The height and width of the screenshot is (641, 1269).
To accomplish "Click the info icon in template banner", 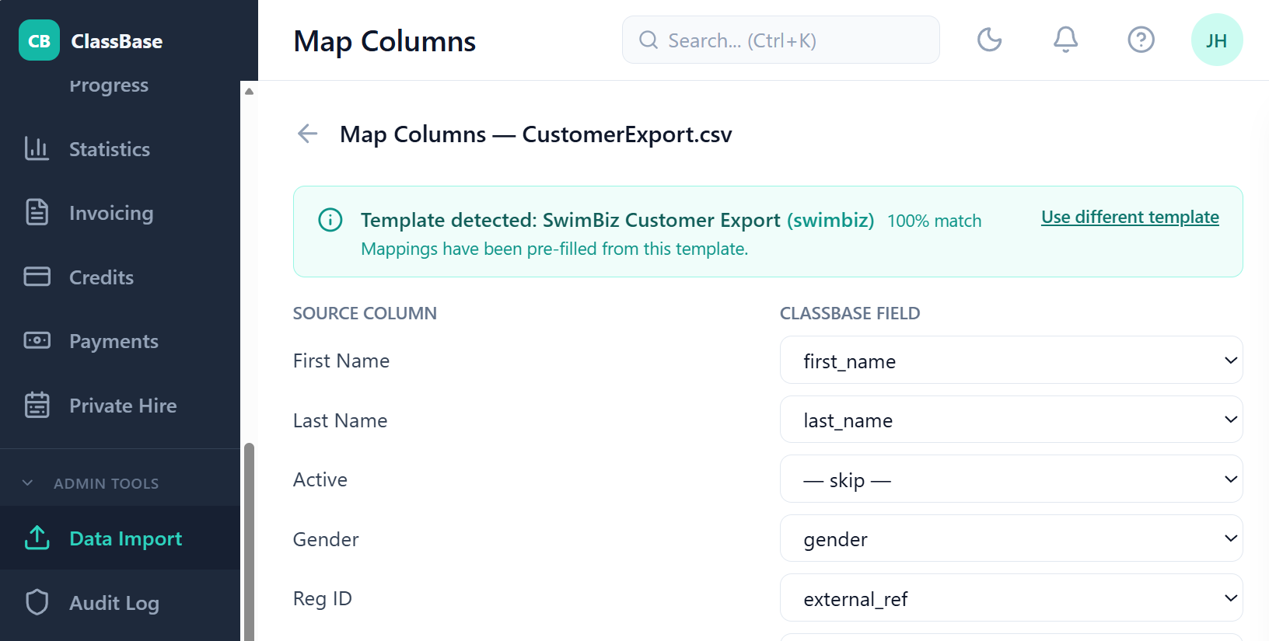I will pos(330,220).
